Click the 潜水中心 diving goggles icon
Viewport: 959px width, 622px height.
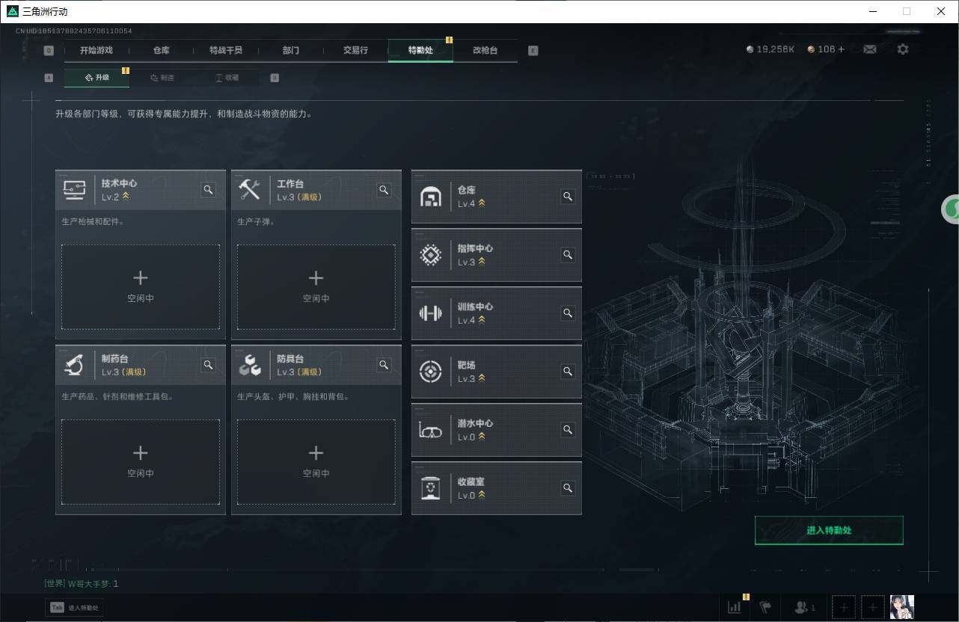[x=431, y=430]
